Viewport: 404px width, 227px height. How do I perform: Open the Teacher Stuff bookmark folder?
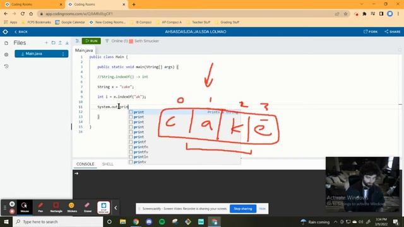pos(198,22)
